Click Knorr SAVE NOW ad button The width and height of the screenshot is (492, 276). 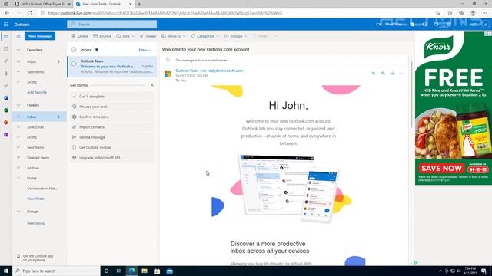tap(441, 169)
